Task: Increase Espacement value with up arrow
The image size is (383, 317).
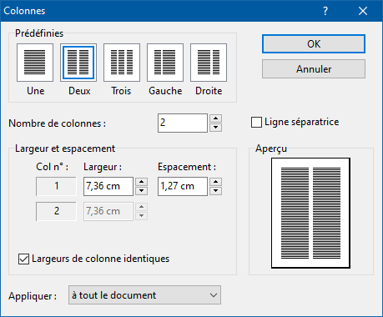Action: click(x=216, y=182)
